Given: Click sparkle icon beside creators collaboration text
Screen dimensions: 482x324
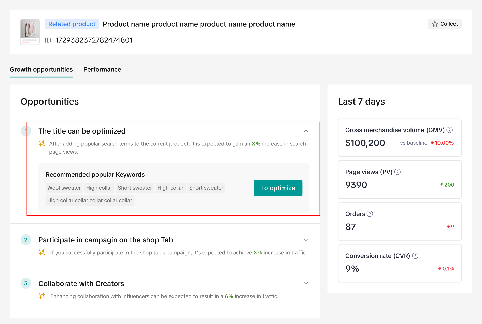Looking at the screenshot, I should (x=42, y=296).
